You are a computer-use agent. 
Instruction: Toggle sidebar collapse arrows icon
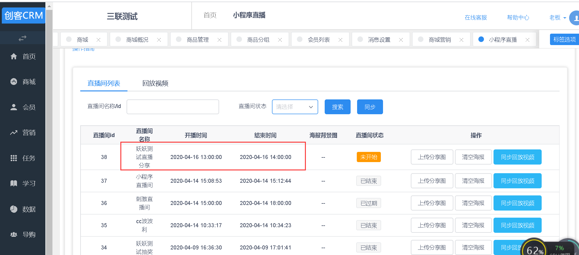23,38
